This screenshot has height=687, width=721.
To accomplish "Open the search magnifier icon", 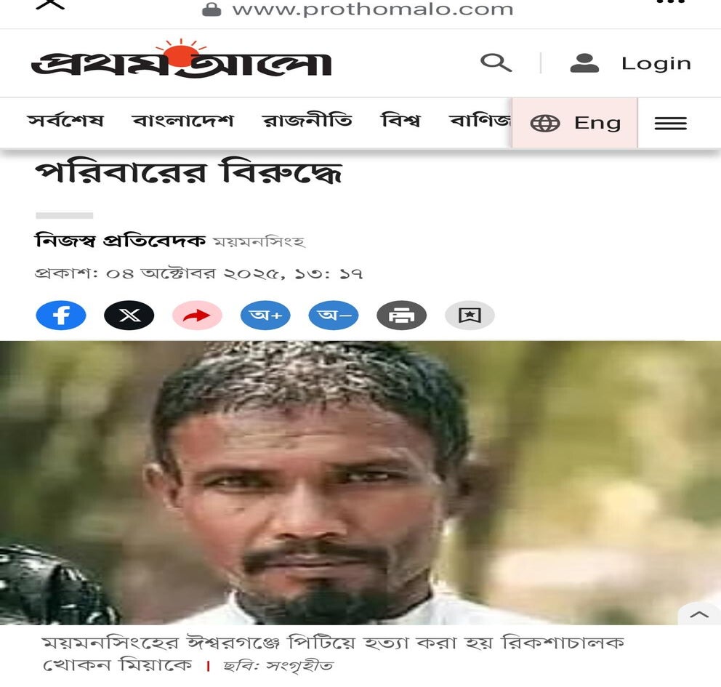I will (496, 63).
